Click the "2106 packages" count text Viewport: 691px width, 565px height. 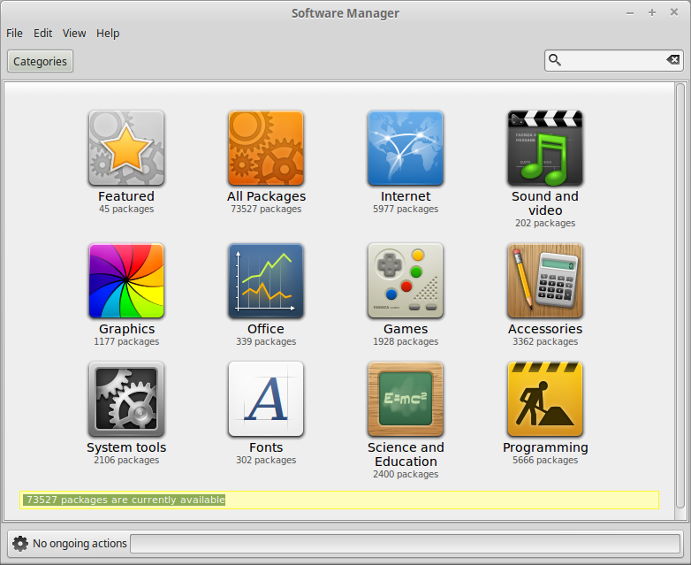pos(126,461)
